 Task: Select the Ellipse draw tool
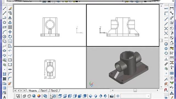point(4,51)
